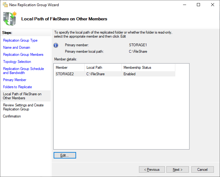Click Review Settings and Create Replication Group step

pos(23,107)
